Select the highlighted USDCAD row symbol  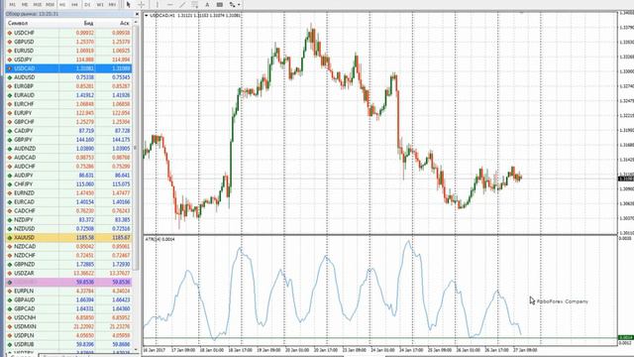tap(24, 68)
